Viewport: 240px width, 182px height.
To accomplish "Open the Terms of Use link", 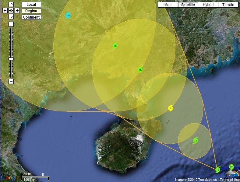I will [230, 180].
